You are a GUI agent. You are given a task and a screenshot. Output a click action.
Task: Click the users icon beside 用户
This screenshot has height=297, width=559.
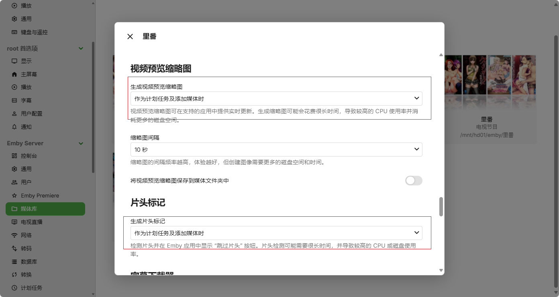click(14, 182)
